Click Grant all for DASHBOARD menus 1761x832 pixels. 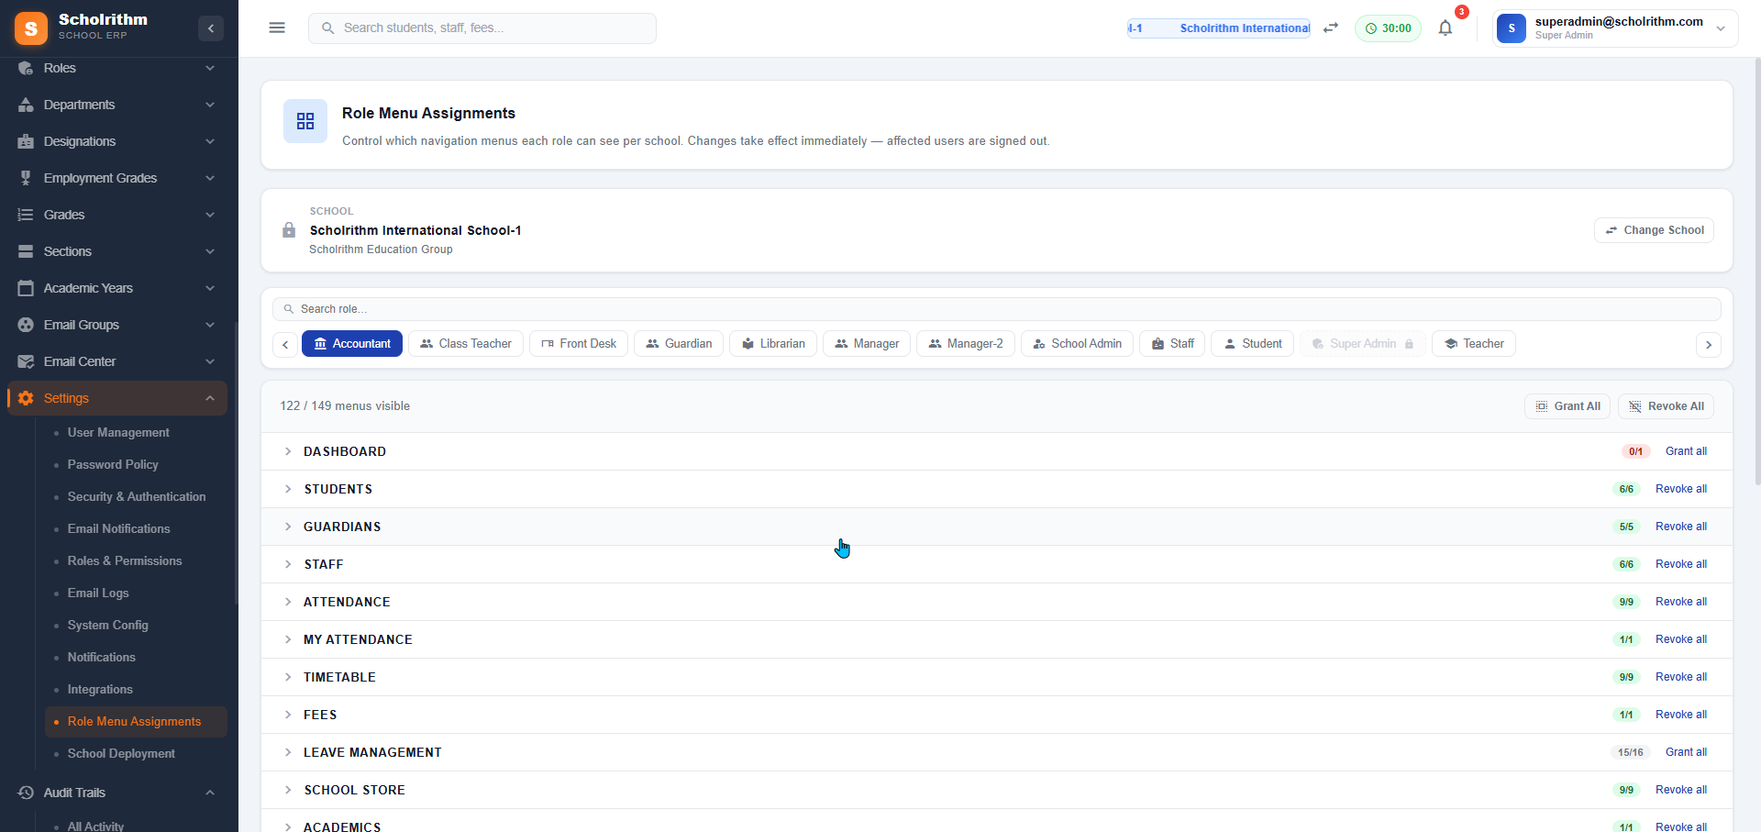[1686, 450]
